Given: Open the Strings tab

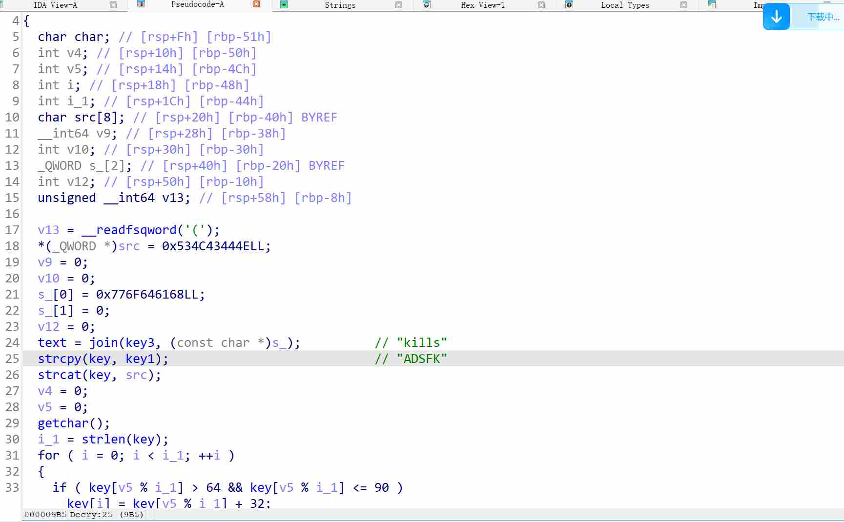Looking at the screenshot, I should tap(340, 5).
